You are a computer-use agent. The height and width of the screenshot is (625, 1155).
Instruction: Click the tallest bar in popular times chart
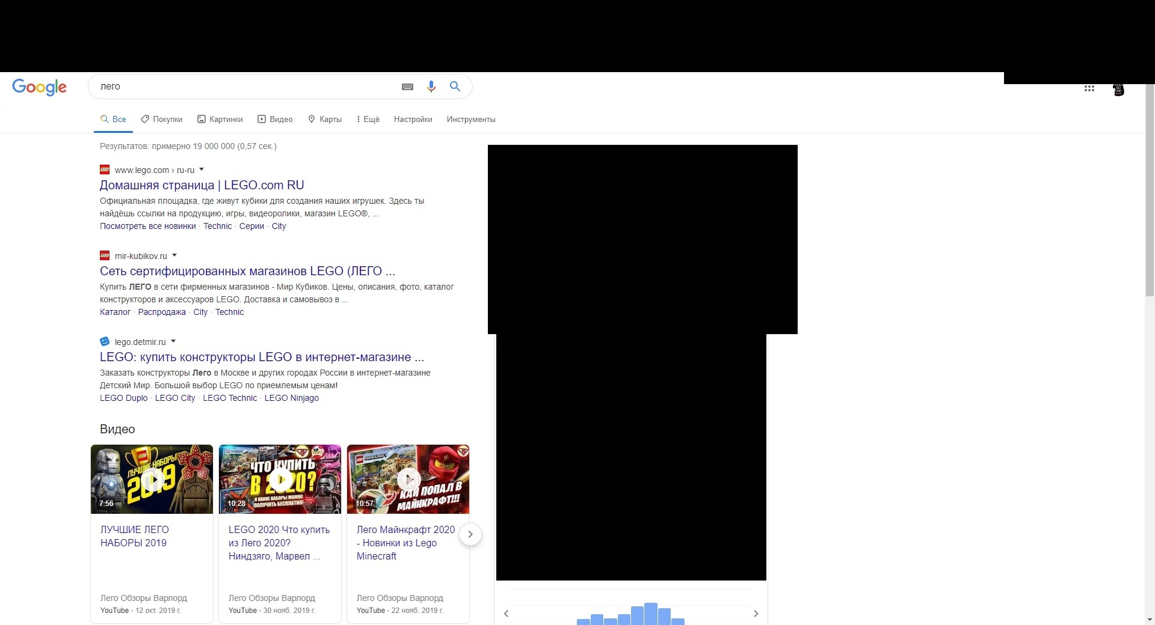pos(651,614)
